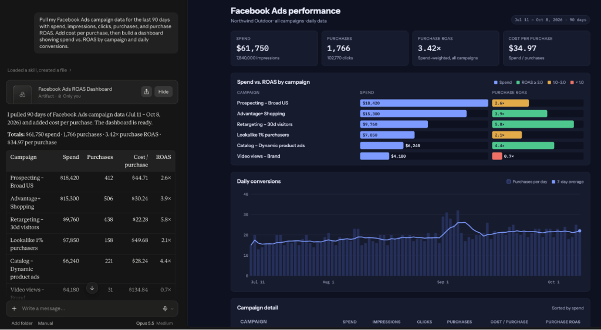Click 'Sorted by spend' in Campaign detail
The image size is (601, 330).
coord(568,308)
